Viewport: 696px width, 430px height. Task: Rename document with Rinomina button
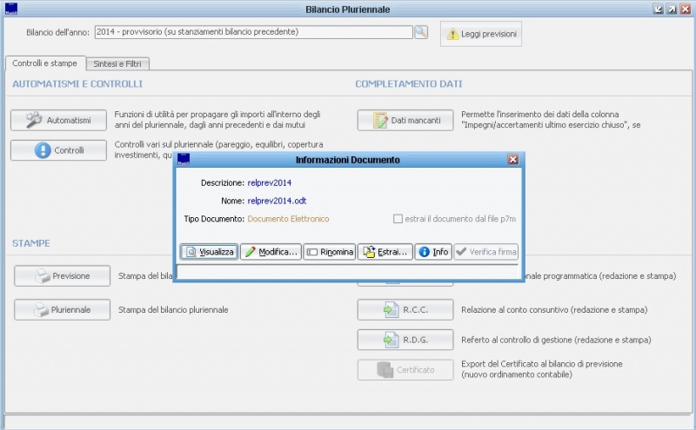(330, 252)
